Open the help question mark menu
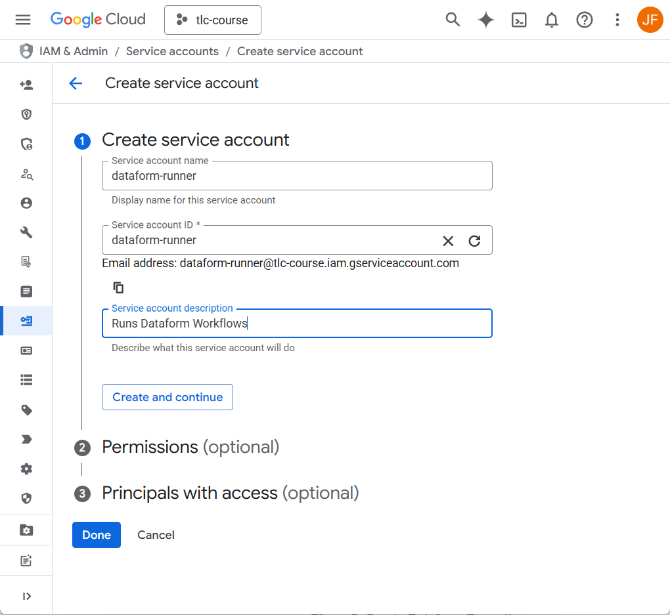This screenshot has height=615, width=670. pos(584,20)
